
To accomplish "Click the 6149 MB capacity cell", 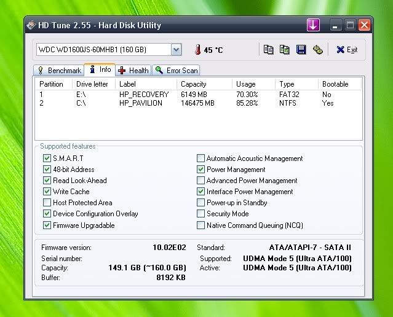I will [x=194, y=95].
